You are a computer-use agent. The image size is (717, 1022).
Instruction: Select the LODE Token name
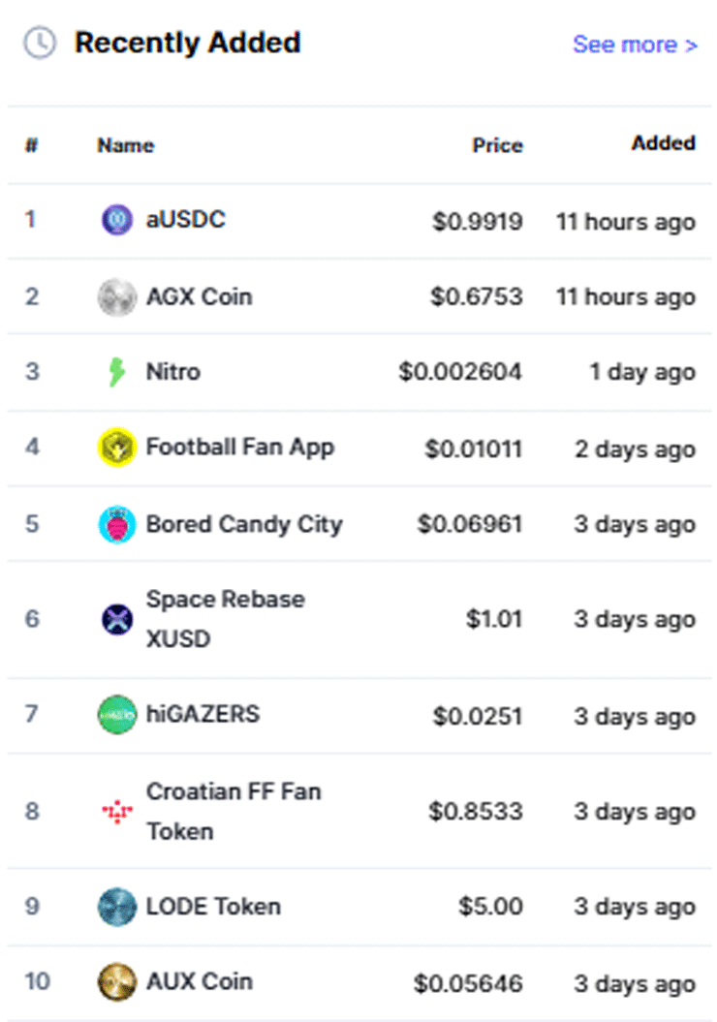coord(214,907)
